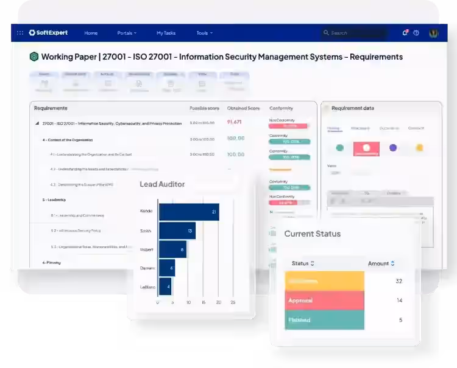Click the help circle icon

[416, 33]
